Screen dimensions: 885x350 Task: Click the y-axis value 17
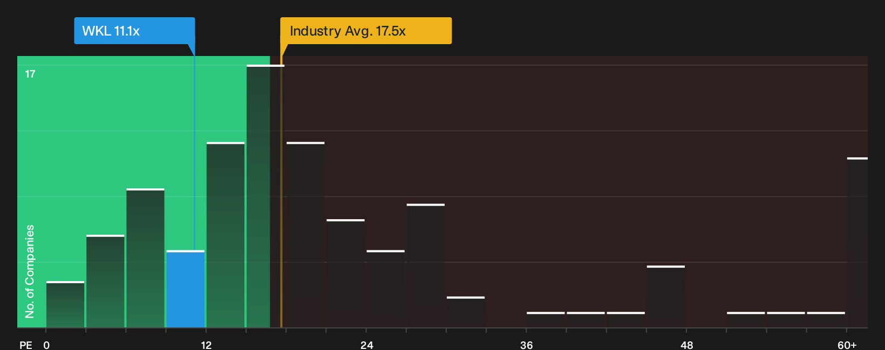tap(30, 74)
